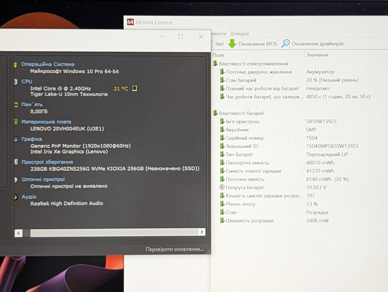The width and height of the screenshot is (388, 292).
Task: Select the Операційна Система section icon
Action: (x=16, y=64)
